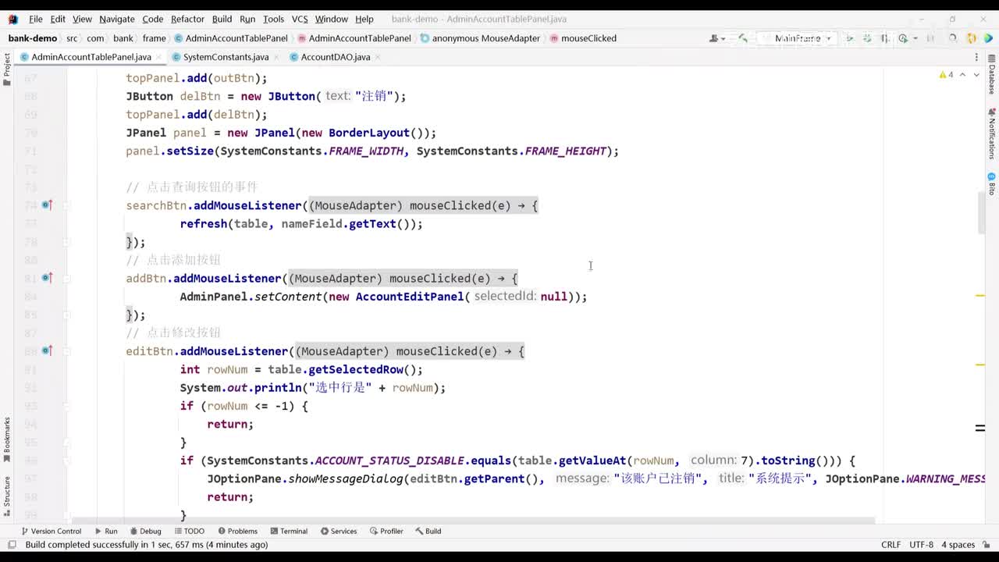Click the Debug bug icon in toolbar
This screenshot has width=999, height=562.
[867, 38]
